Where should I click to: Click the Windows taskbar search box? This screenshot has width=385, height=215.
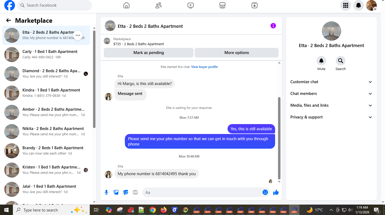click(x=51, y=210)
